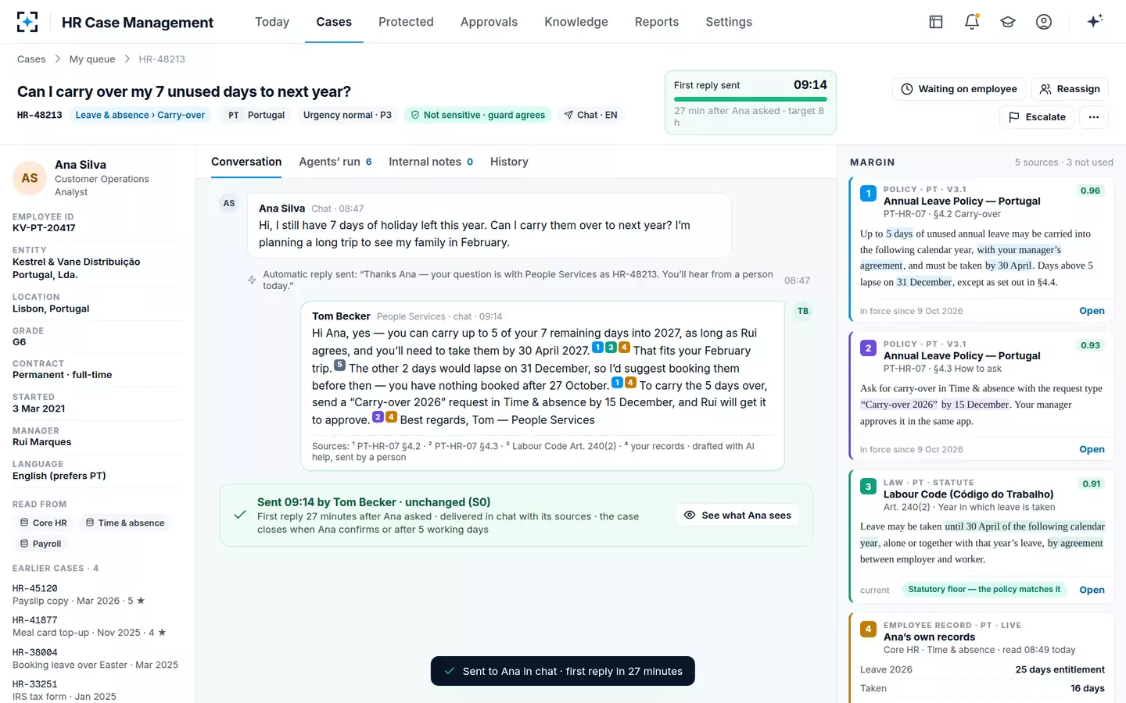Open the graduation cap learning icon
Viewport: 1126px width, 703px height.
(1008, 22)
